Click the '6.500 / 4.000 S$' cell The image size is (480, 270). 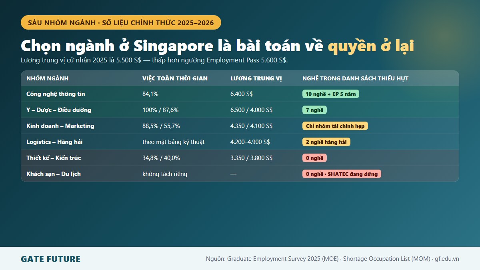tap(252, 110)
